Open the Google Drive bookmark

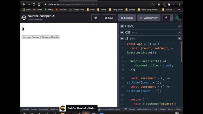coord(76,9)
